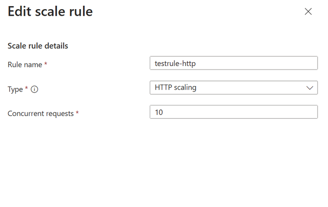Image resolution: width=328 pixels, height=207 pixels.
Task: Open the Type dropdown showing HTTP scaling
Action: 233,88
